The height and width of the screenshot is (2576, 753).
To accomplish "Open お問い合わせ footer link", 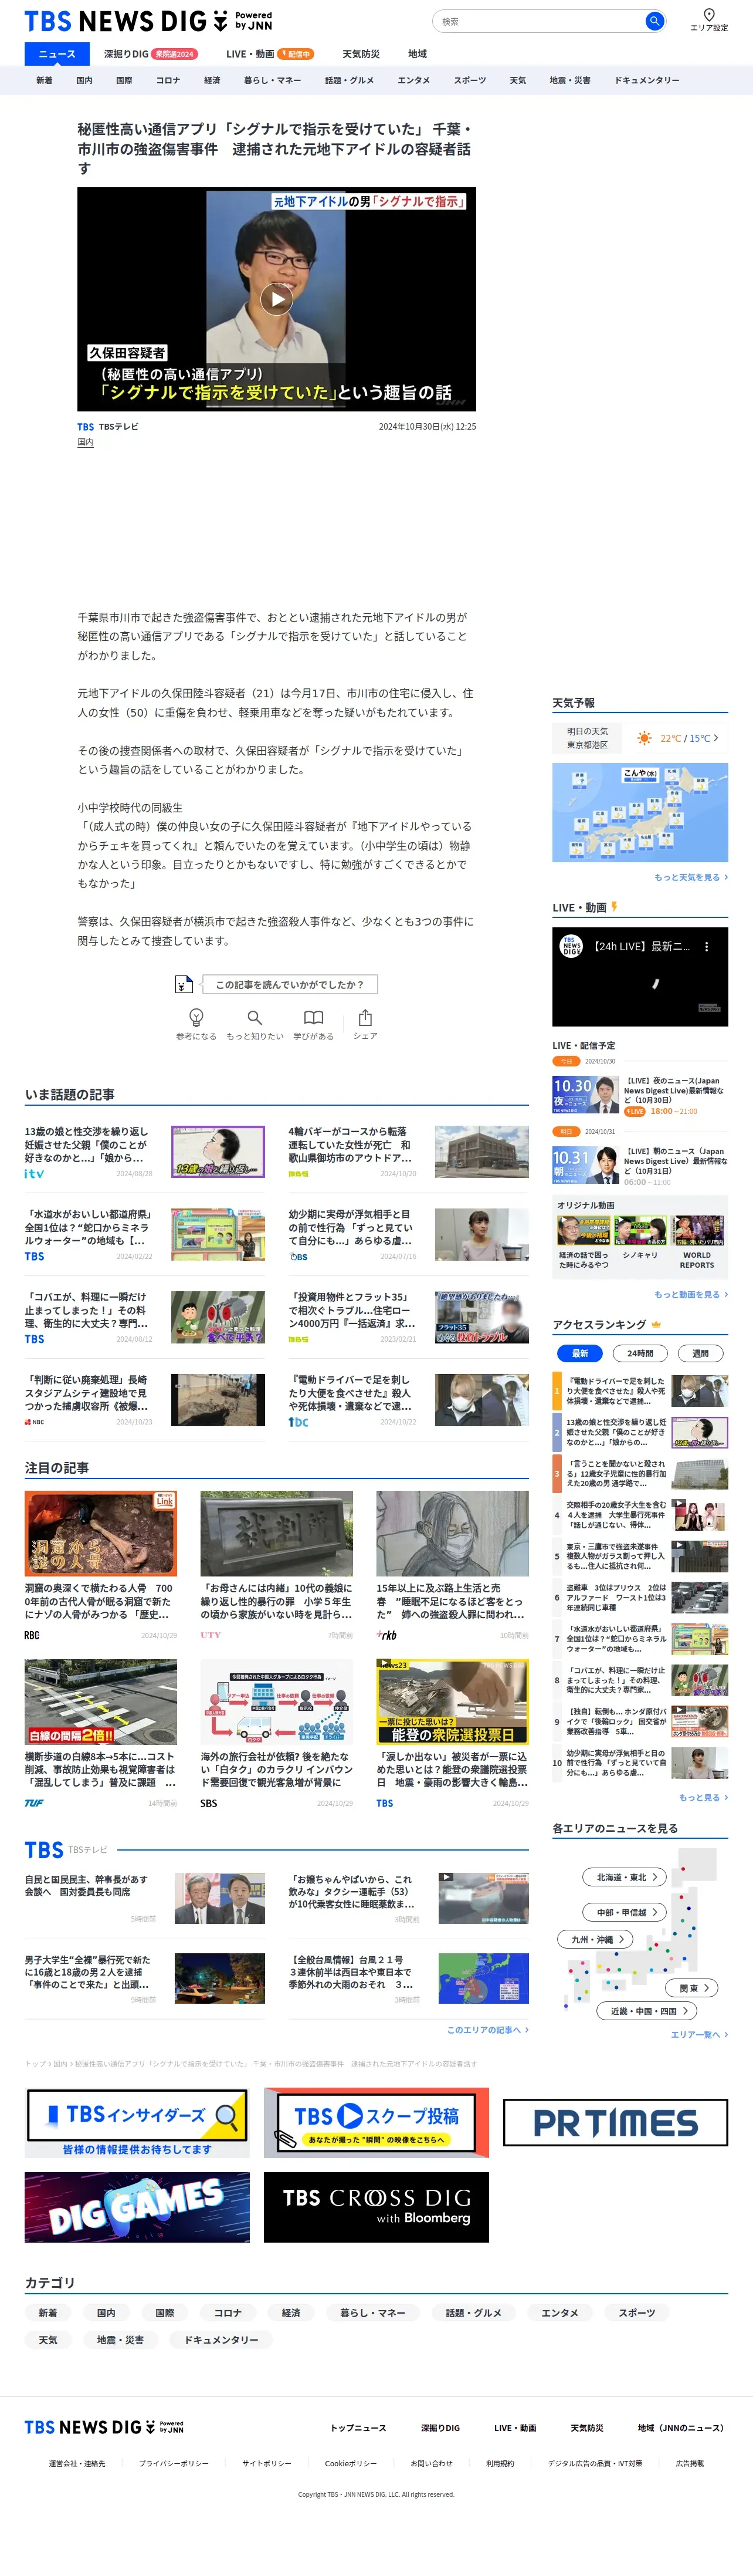I will [432, 2463].
